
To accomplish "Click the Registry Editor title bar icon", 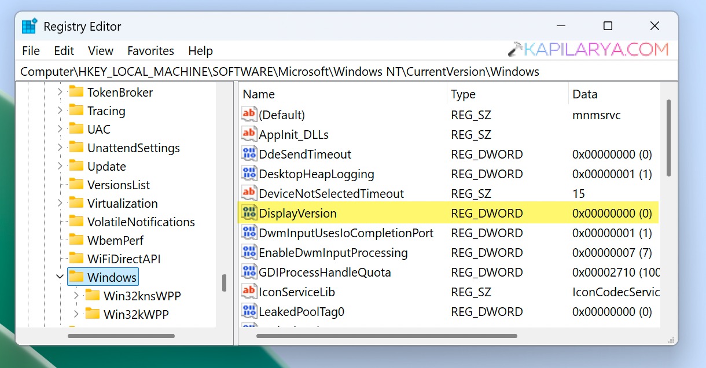I will pos(29,25).
